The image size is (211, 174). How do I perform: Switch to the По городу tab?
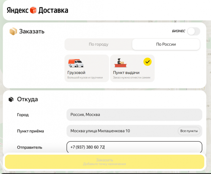coord(98,44)
